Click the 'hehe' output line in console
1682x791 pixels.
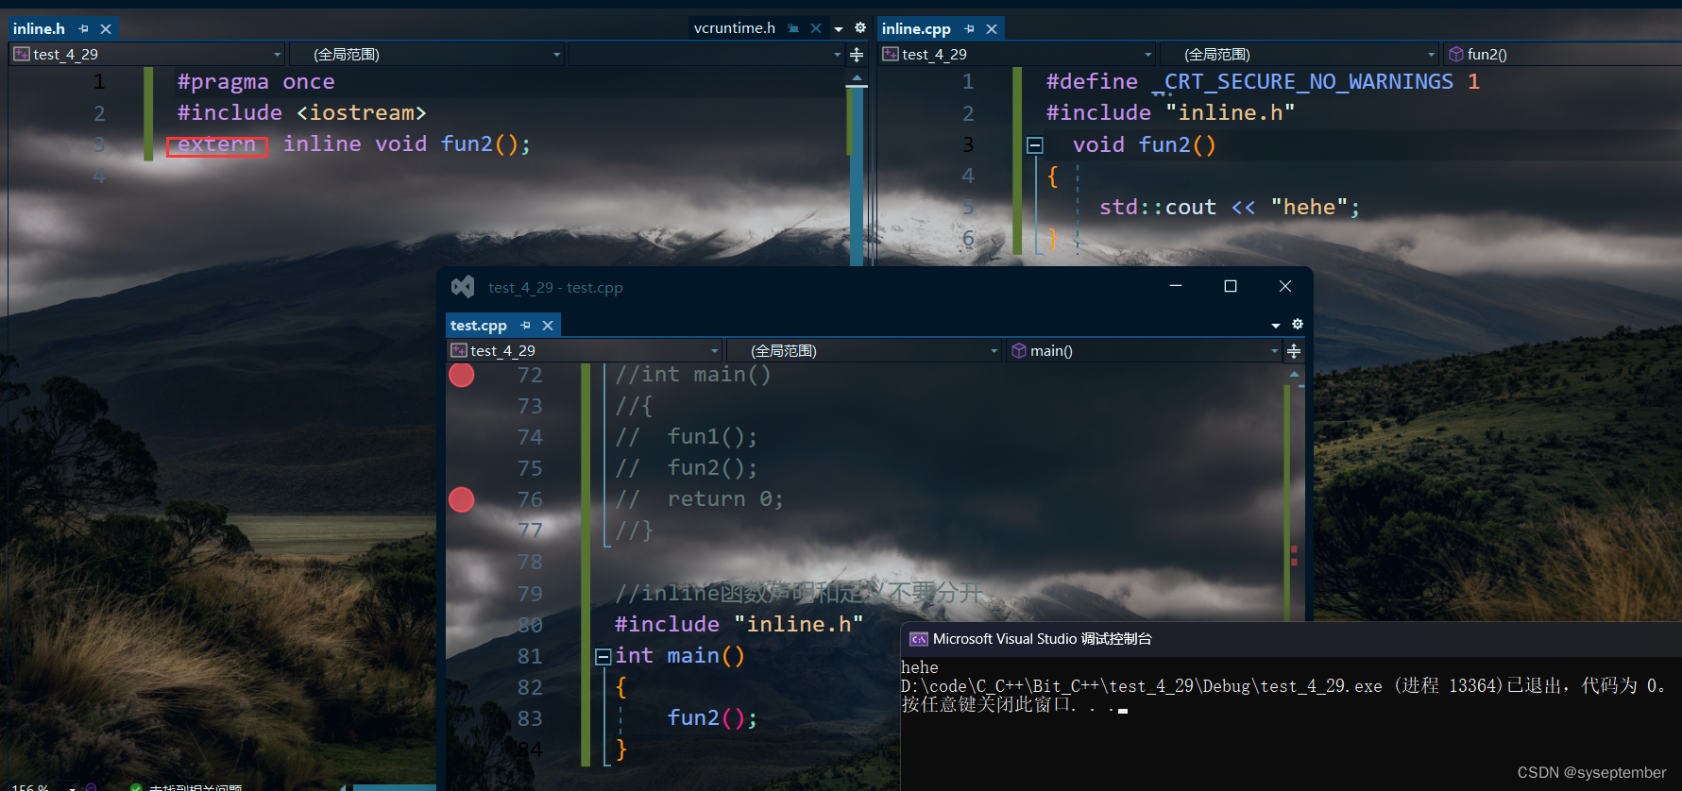pos(920,667)
